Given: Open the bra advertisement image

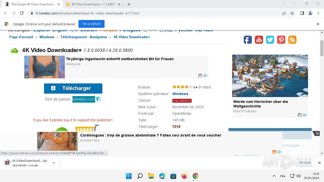Looking at the screenshot, I should click(45, 67).
